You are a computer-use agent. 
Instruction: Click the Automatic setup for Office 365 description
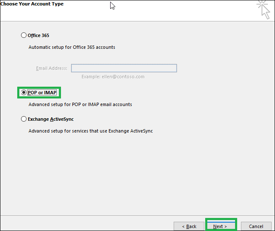click(72, 47)
